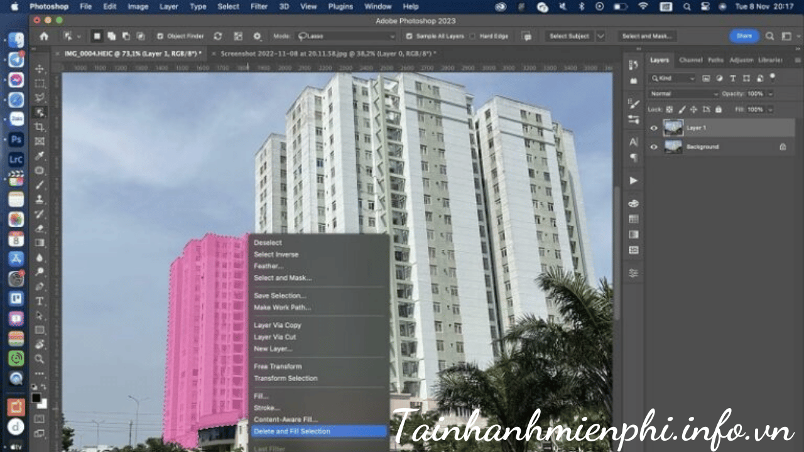Select the Horizontal Type tool
This screenshot has width=804, height=452.
pos(40,301)
